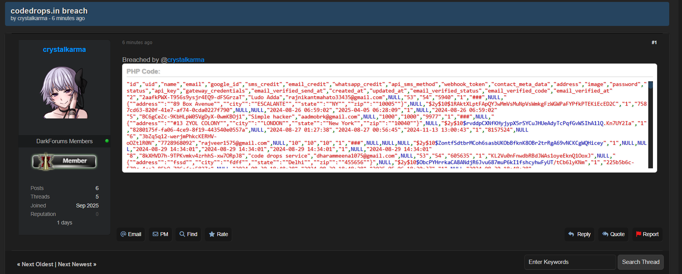Open PM via the envelope icon
The image size is (682, 274).
[160, 234]
